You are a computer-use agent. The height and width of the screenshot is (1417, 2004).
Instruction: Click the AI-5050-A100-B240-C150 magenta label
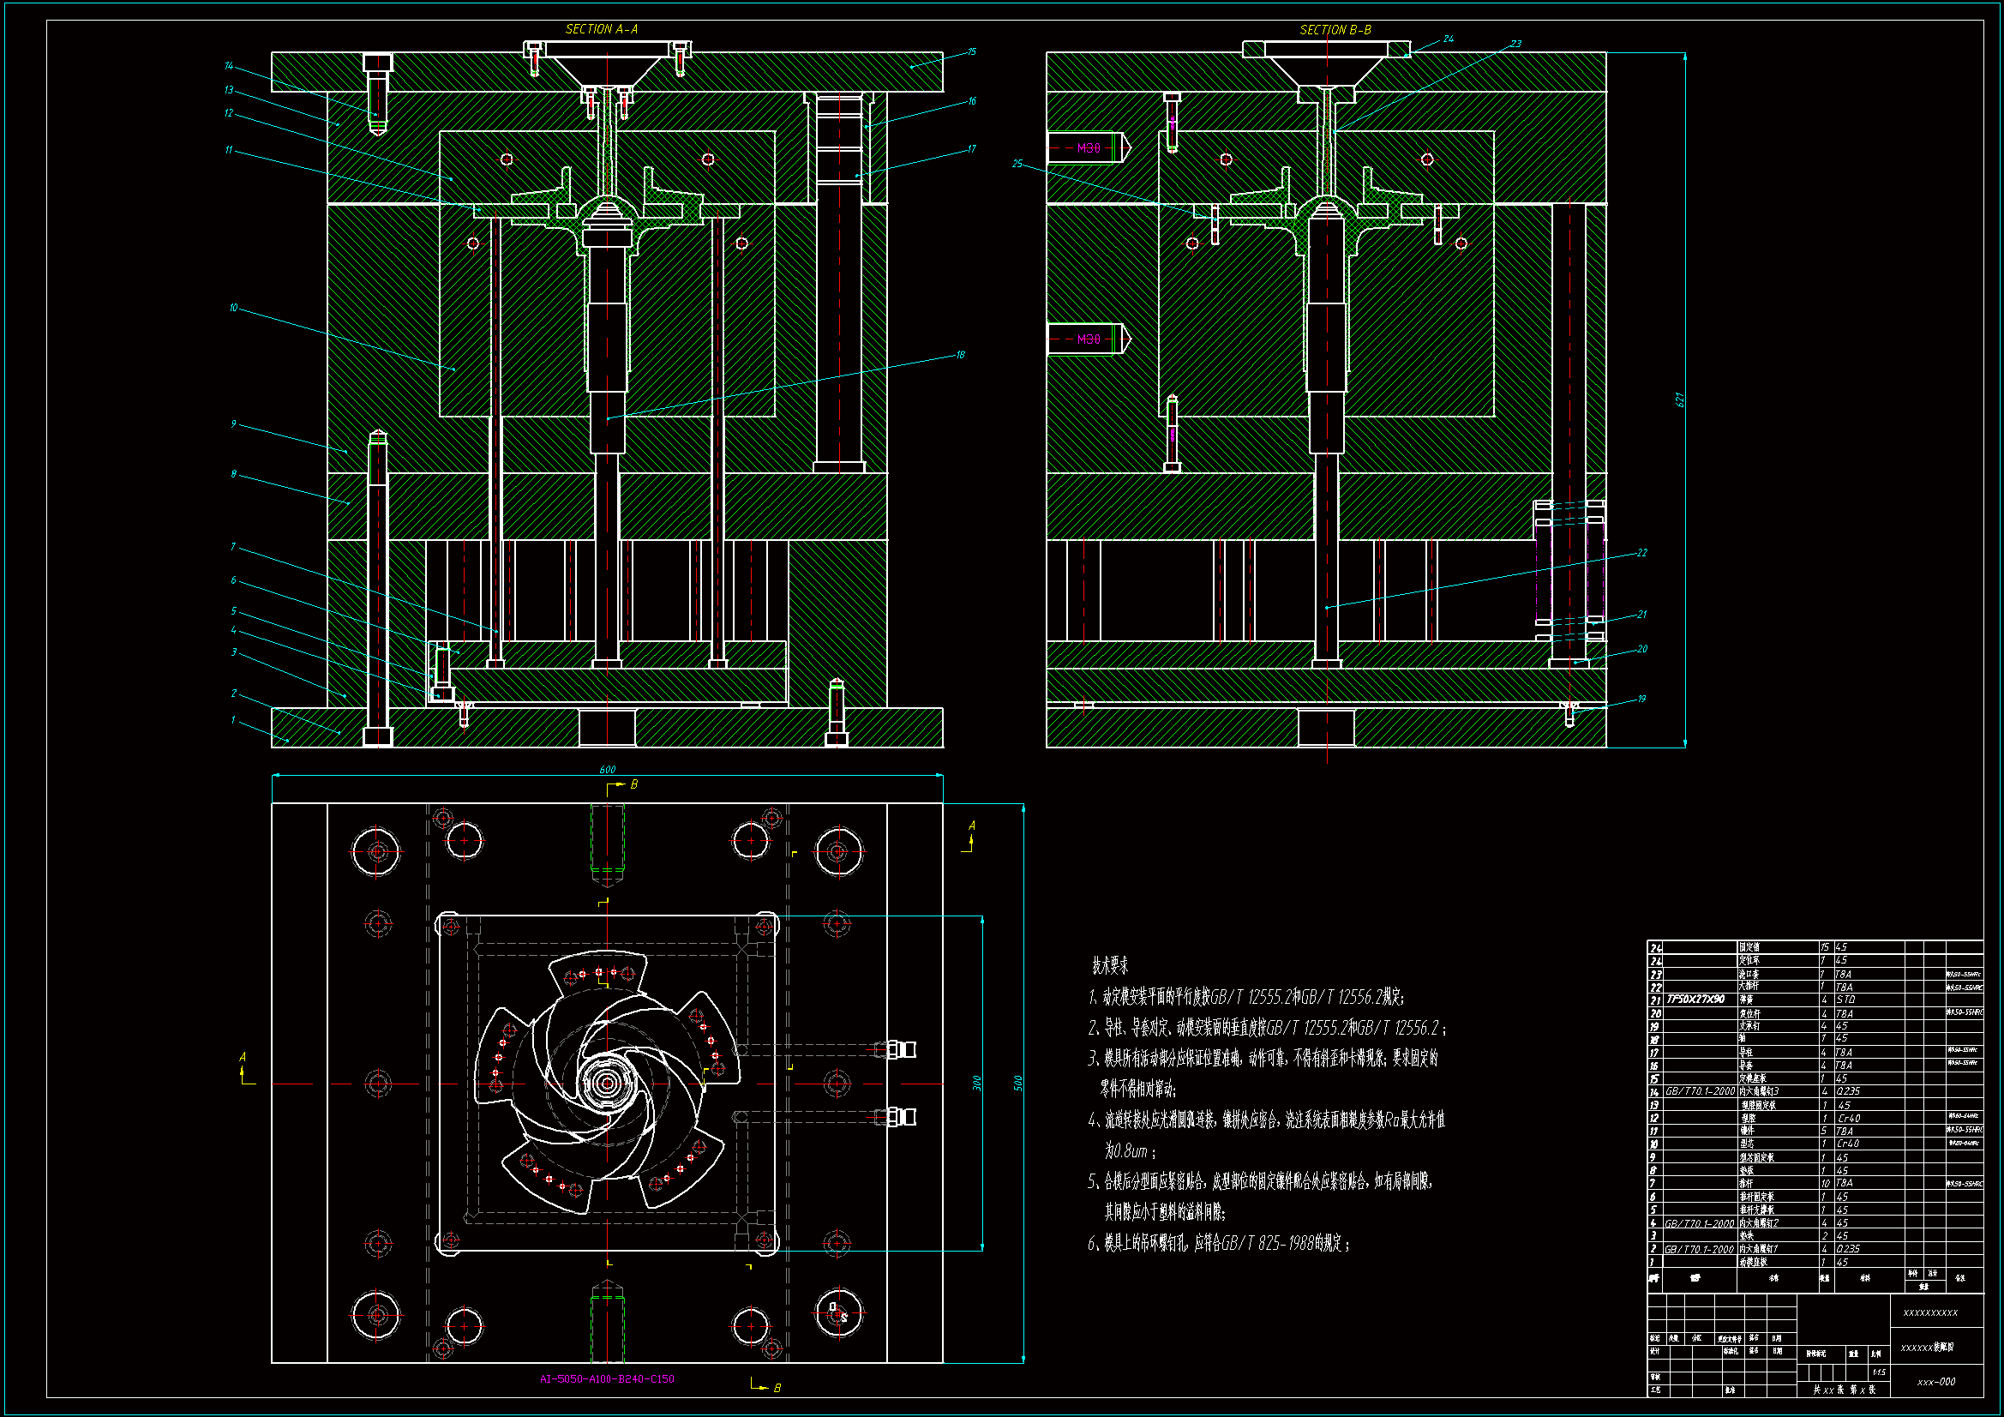click(607, 1379)
